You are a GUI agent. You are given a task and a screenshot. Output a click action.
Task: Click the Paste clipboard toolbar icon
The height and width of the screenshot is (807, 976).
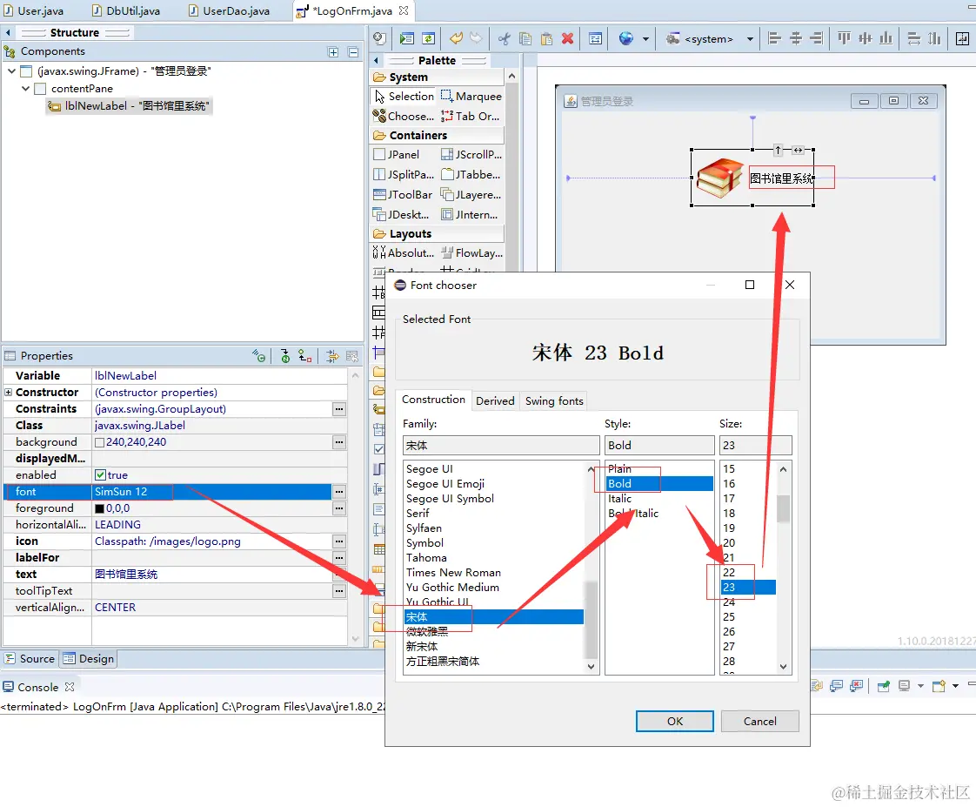pyautogui.click(x=546, y=38)
